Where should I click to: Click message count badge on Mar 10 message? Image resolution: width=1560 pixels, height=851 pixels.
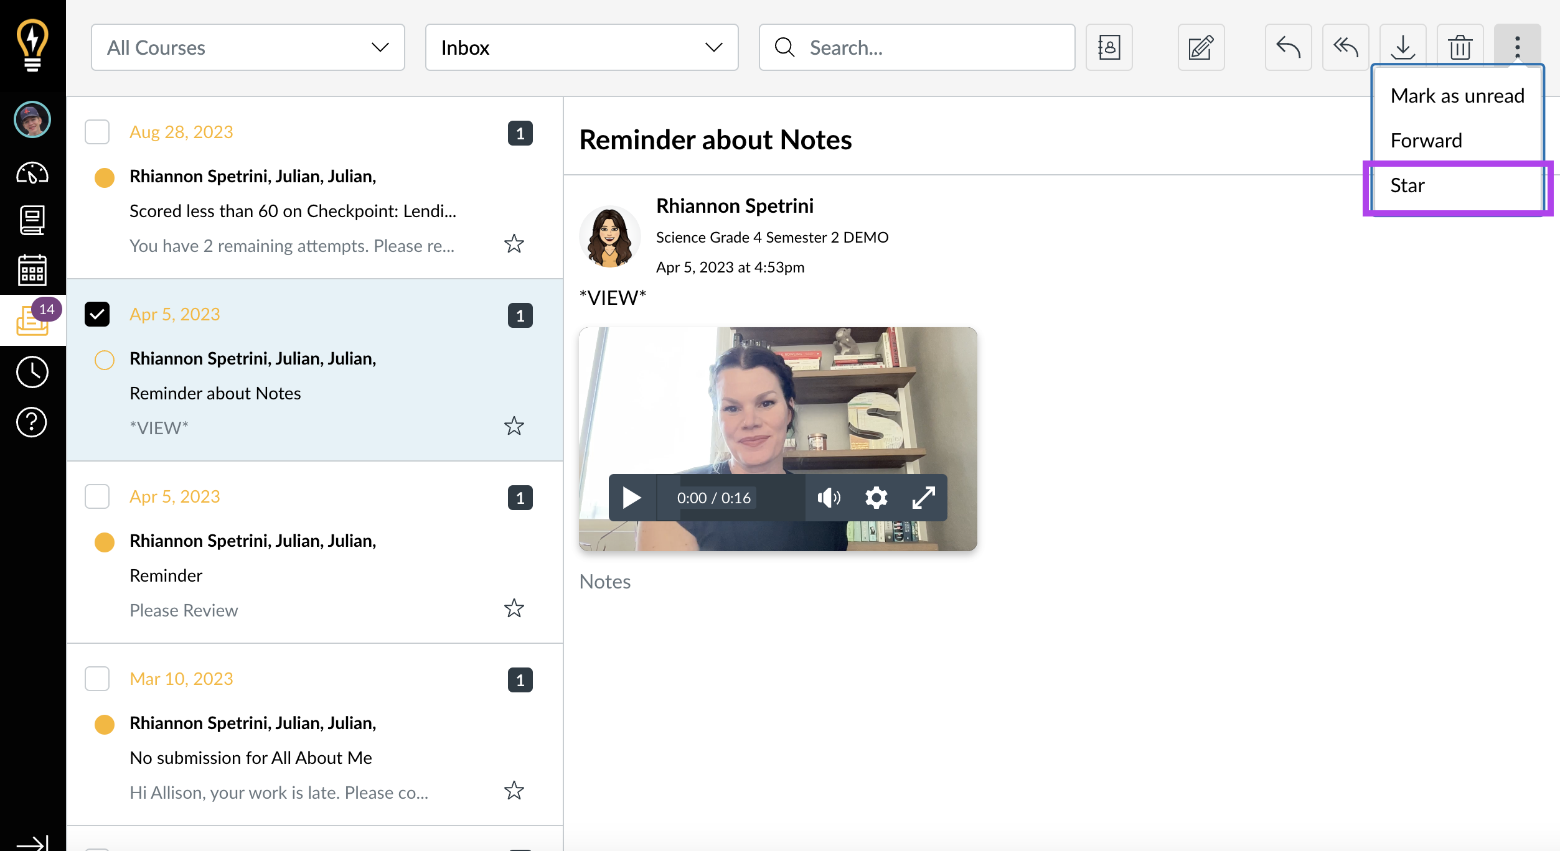[x=520, y=680]
